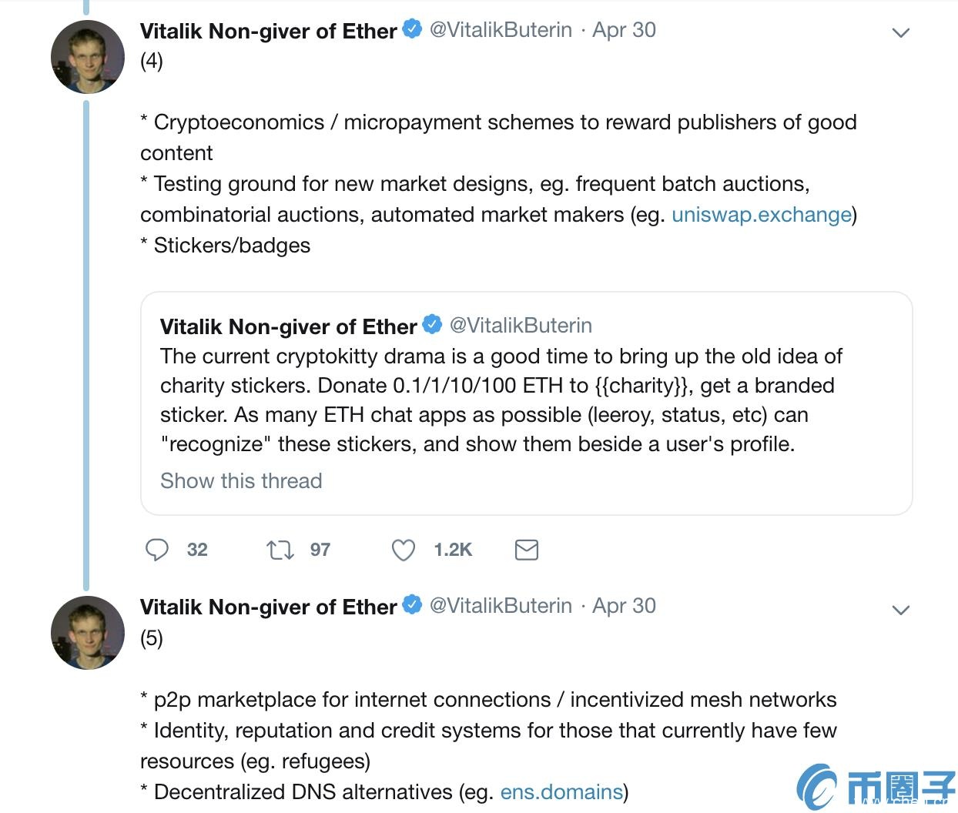Open Vitalik's avatar on tweet (4)
The width and height of the screenshot is (958, 813).
(88, 57)
